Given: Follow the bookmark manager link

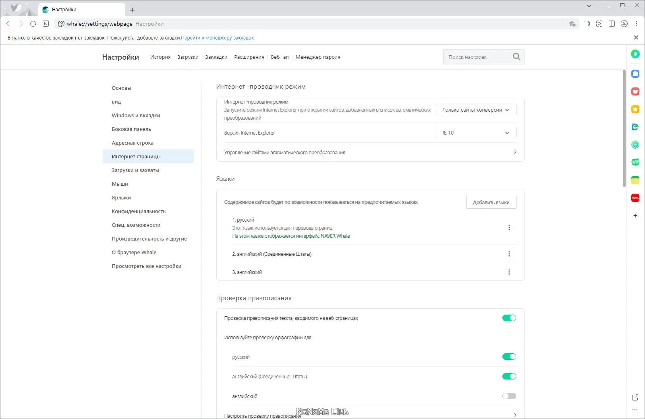Looking at the screenshot, I should point(217,38).
